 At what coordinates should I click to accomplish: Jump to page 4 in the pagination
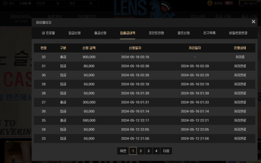pos(156,151)
